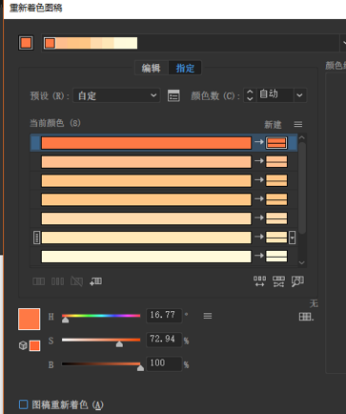Click the large active color swatch beside H
The height and width of the screenshot is (414, 346).
tap(30, 319)
